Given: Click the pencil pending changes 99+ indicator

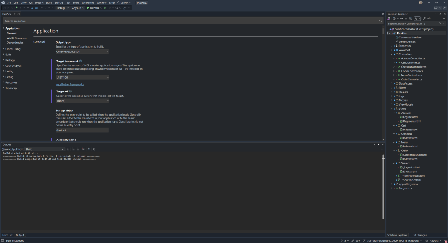Looking at the screenshot, I should click(356, 241).
